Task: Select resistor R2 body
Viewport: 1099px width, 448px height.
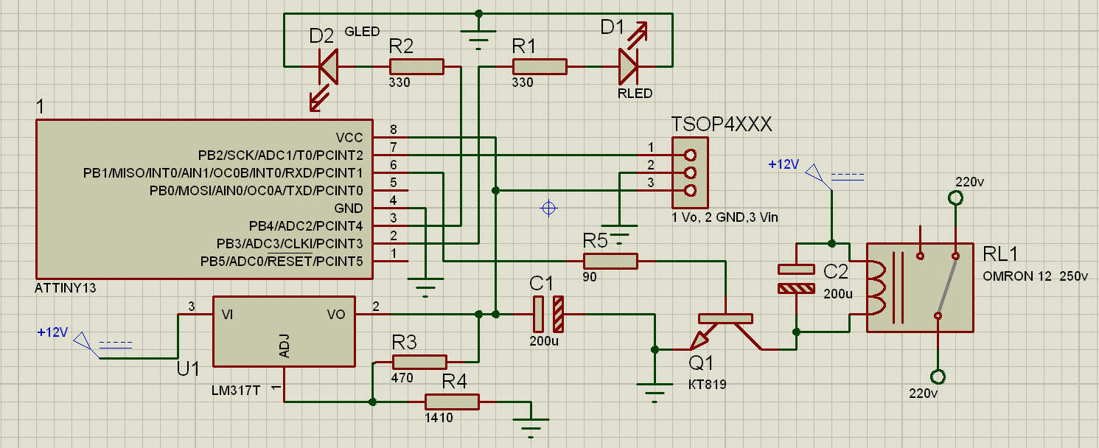Action: pyautogui.click(x=416, y=66)
